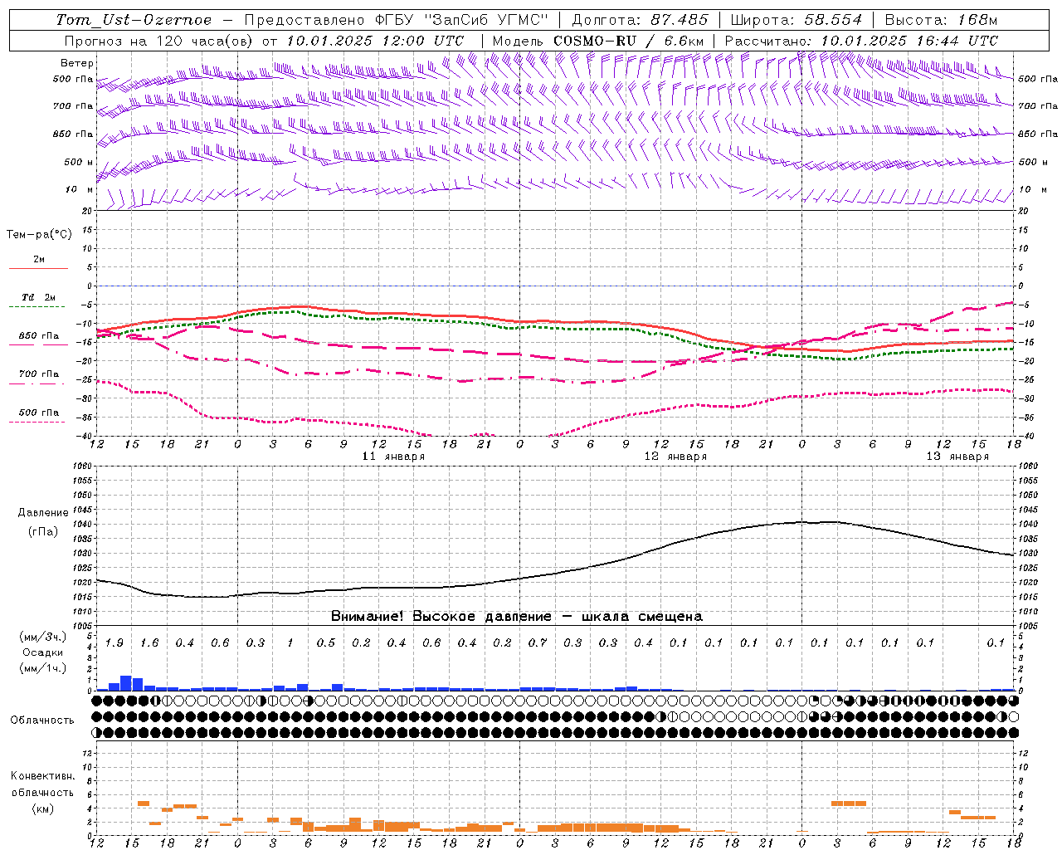
Task: Click the forecast start 10.01.2025 12:00 UTC
Action: [x=375, y=41]
